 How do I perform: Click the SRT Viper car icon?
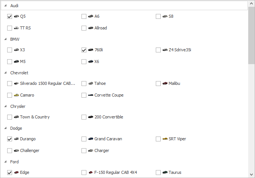click(x=165, y=139)
